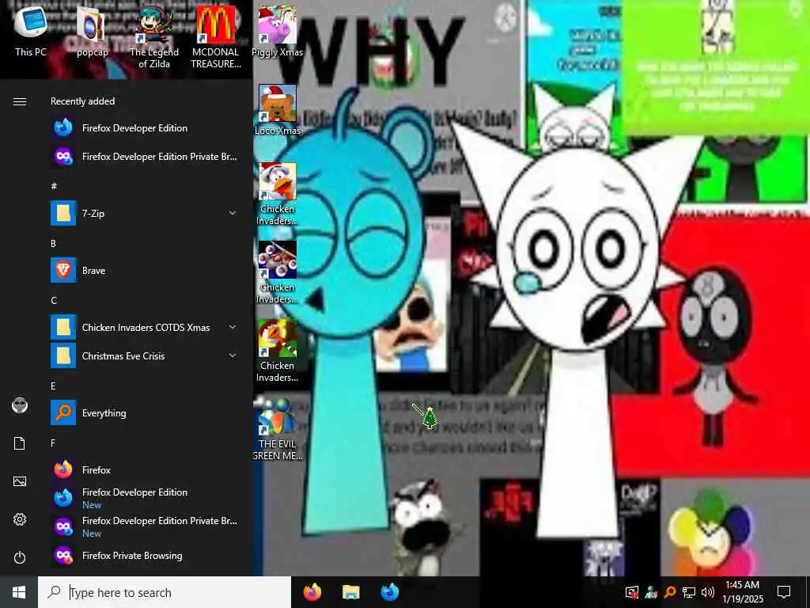Click the red screen tray icon

[632, 592]
